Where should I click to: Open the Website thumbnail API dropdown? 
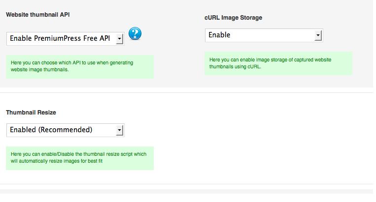(65, 39)
